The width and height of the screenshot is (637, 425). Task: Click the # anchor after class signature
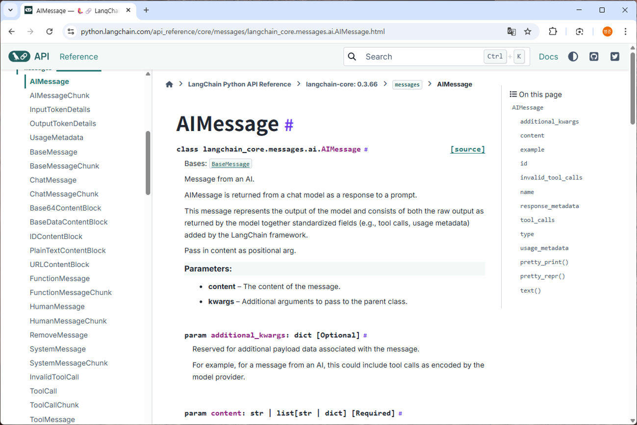point(366,149)
